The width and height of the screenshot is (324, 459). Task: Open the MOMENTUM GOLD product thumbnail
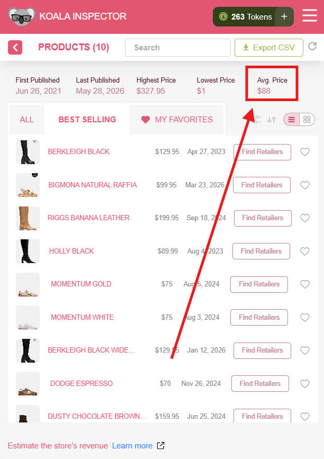[x=28, y=284]
